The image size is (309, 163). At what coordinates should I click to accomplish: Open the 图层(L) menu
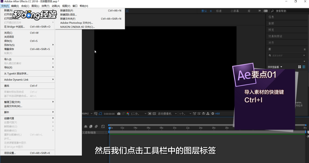pos(35,6)
